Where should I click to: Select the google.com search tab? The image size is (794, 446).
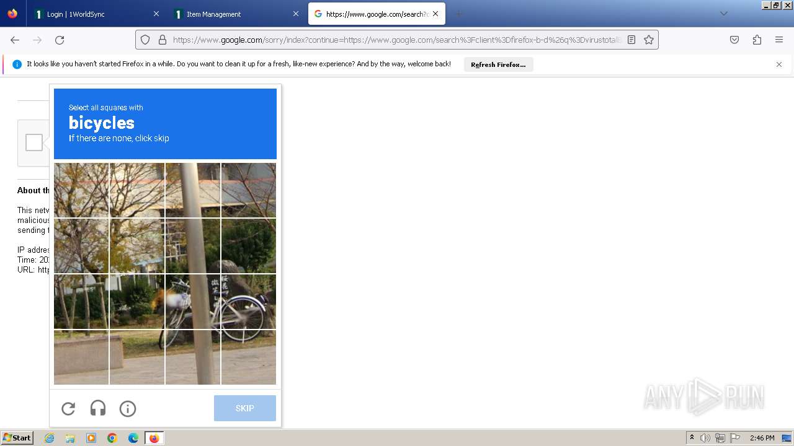coord(377,14)
